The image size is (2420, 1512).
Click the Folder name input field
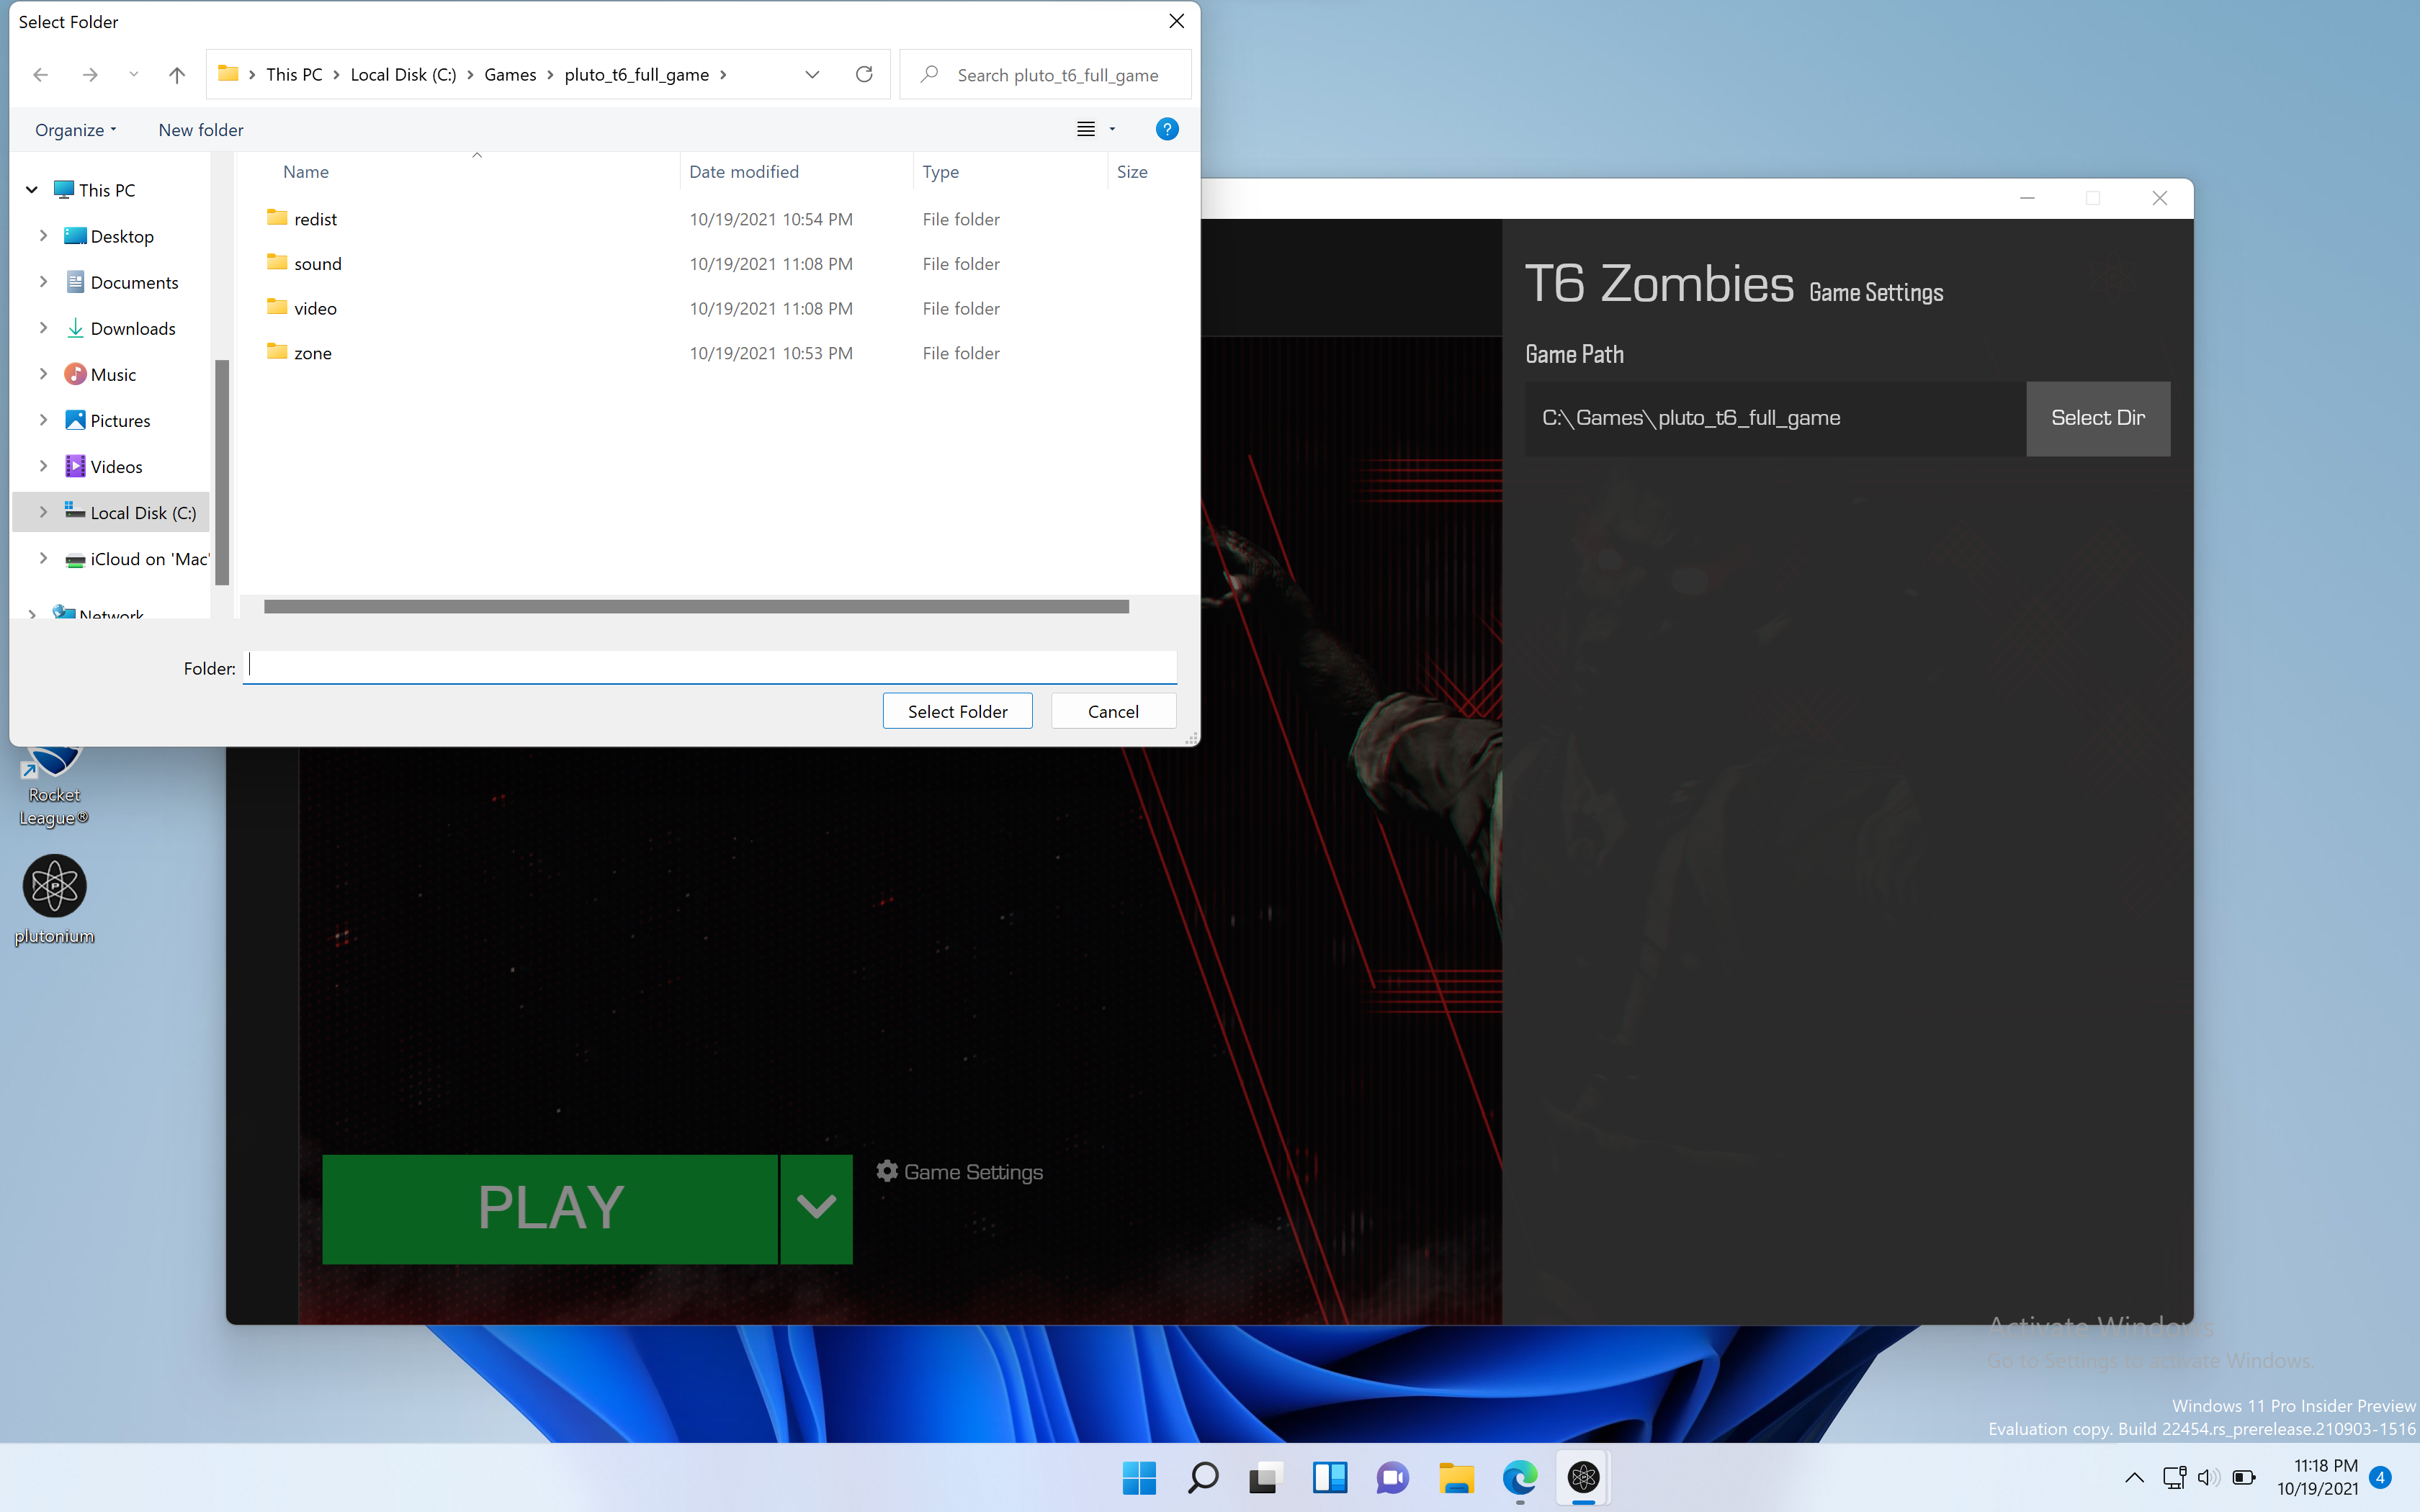coord(710,667)
